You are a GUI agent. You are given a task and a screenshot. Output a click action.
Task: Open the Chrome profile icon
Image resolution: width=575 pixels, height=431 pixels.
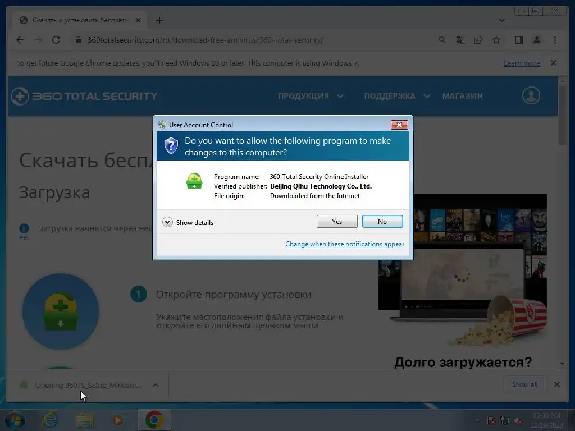536,40
